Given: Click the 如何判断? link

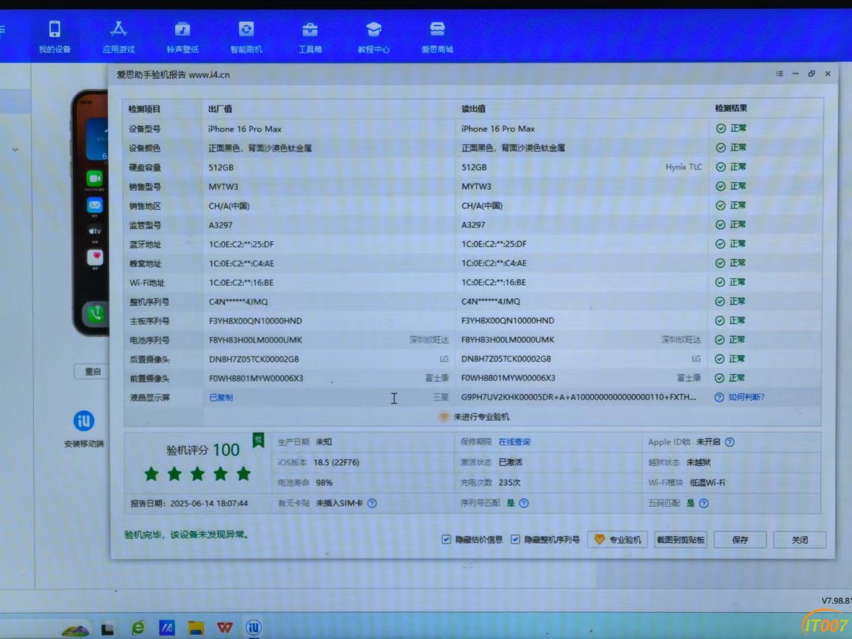Looking at the screenshot, I should (746, 397).
